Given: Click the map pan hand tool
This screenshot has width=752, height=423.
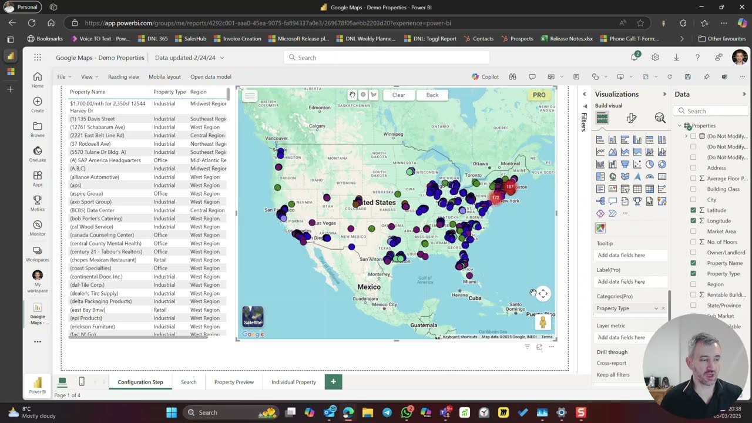Looking at the screenshot, I should (x=352, y=95).
